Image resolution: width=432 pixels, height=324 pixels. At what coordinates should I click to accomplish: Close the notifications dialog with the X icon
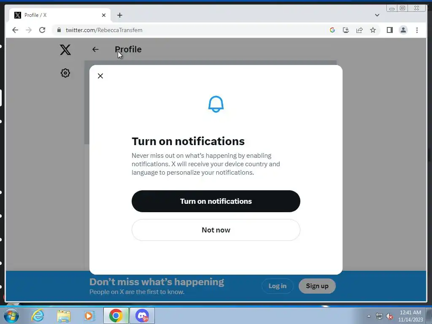100,76
